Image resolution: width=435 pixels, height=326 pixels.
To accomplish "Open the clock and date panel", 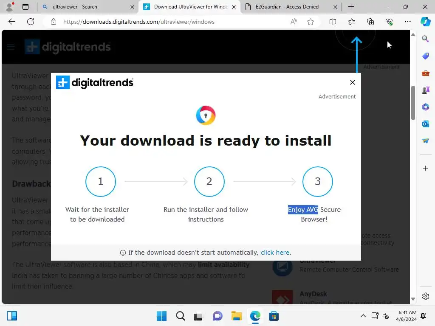I will point(406,316).
